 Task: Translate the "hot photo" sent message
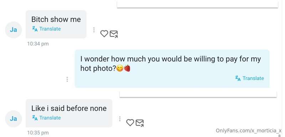[250, 78]
